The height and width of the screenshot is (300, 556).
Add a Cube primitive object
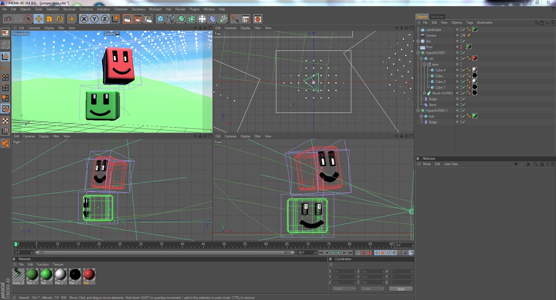pyautogui.click(x=160, y=19)
